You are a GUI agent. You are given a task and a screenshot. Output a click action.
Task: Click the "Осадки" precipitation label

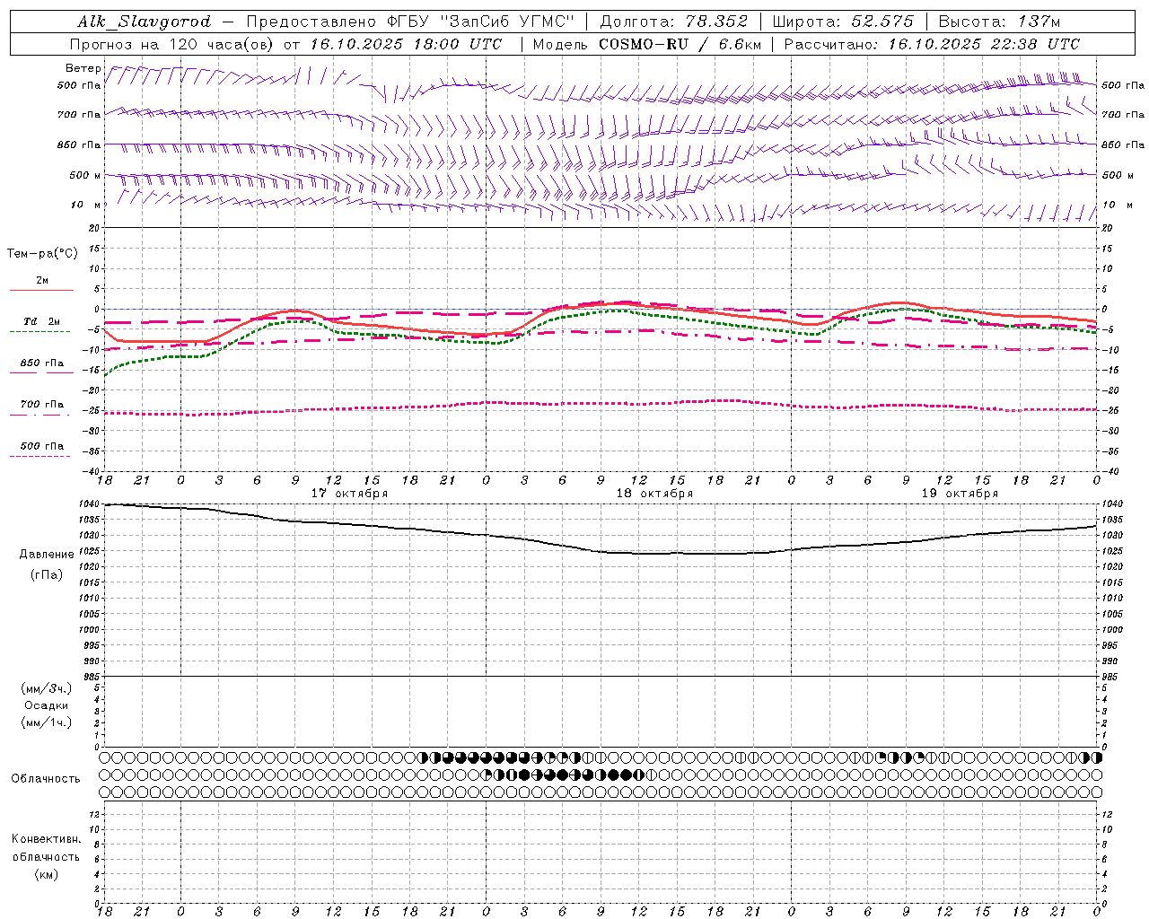[47, 705]
